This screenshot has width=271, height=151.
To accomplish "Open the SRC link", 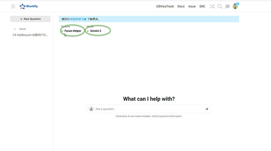I will (202, 6).
